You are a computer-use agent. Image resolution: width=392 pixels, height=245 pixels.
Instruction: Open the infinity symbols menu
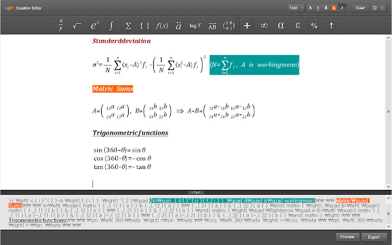pos(264,25)
